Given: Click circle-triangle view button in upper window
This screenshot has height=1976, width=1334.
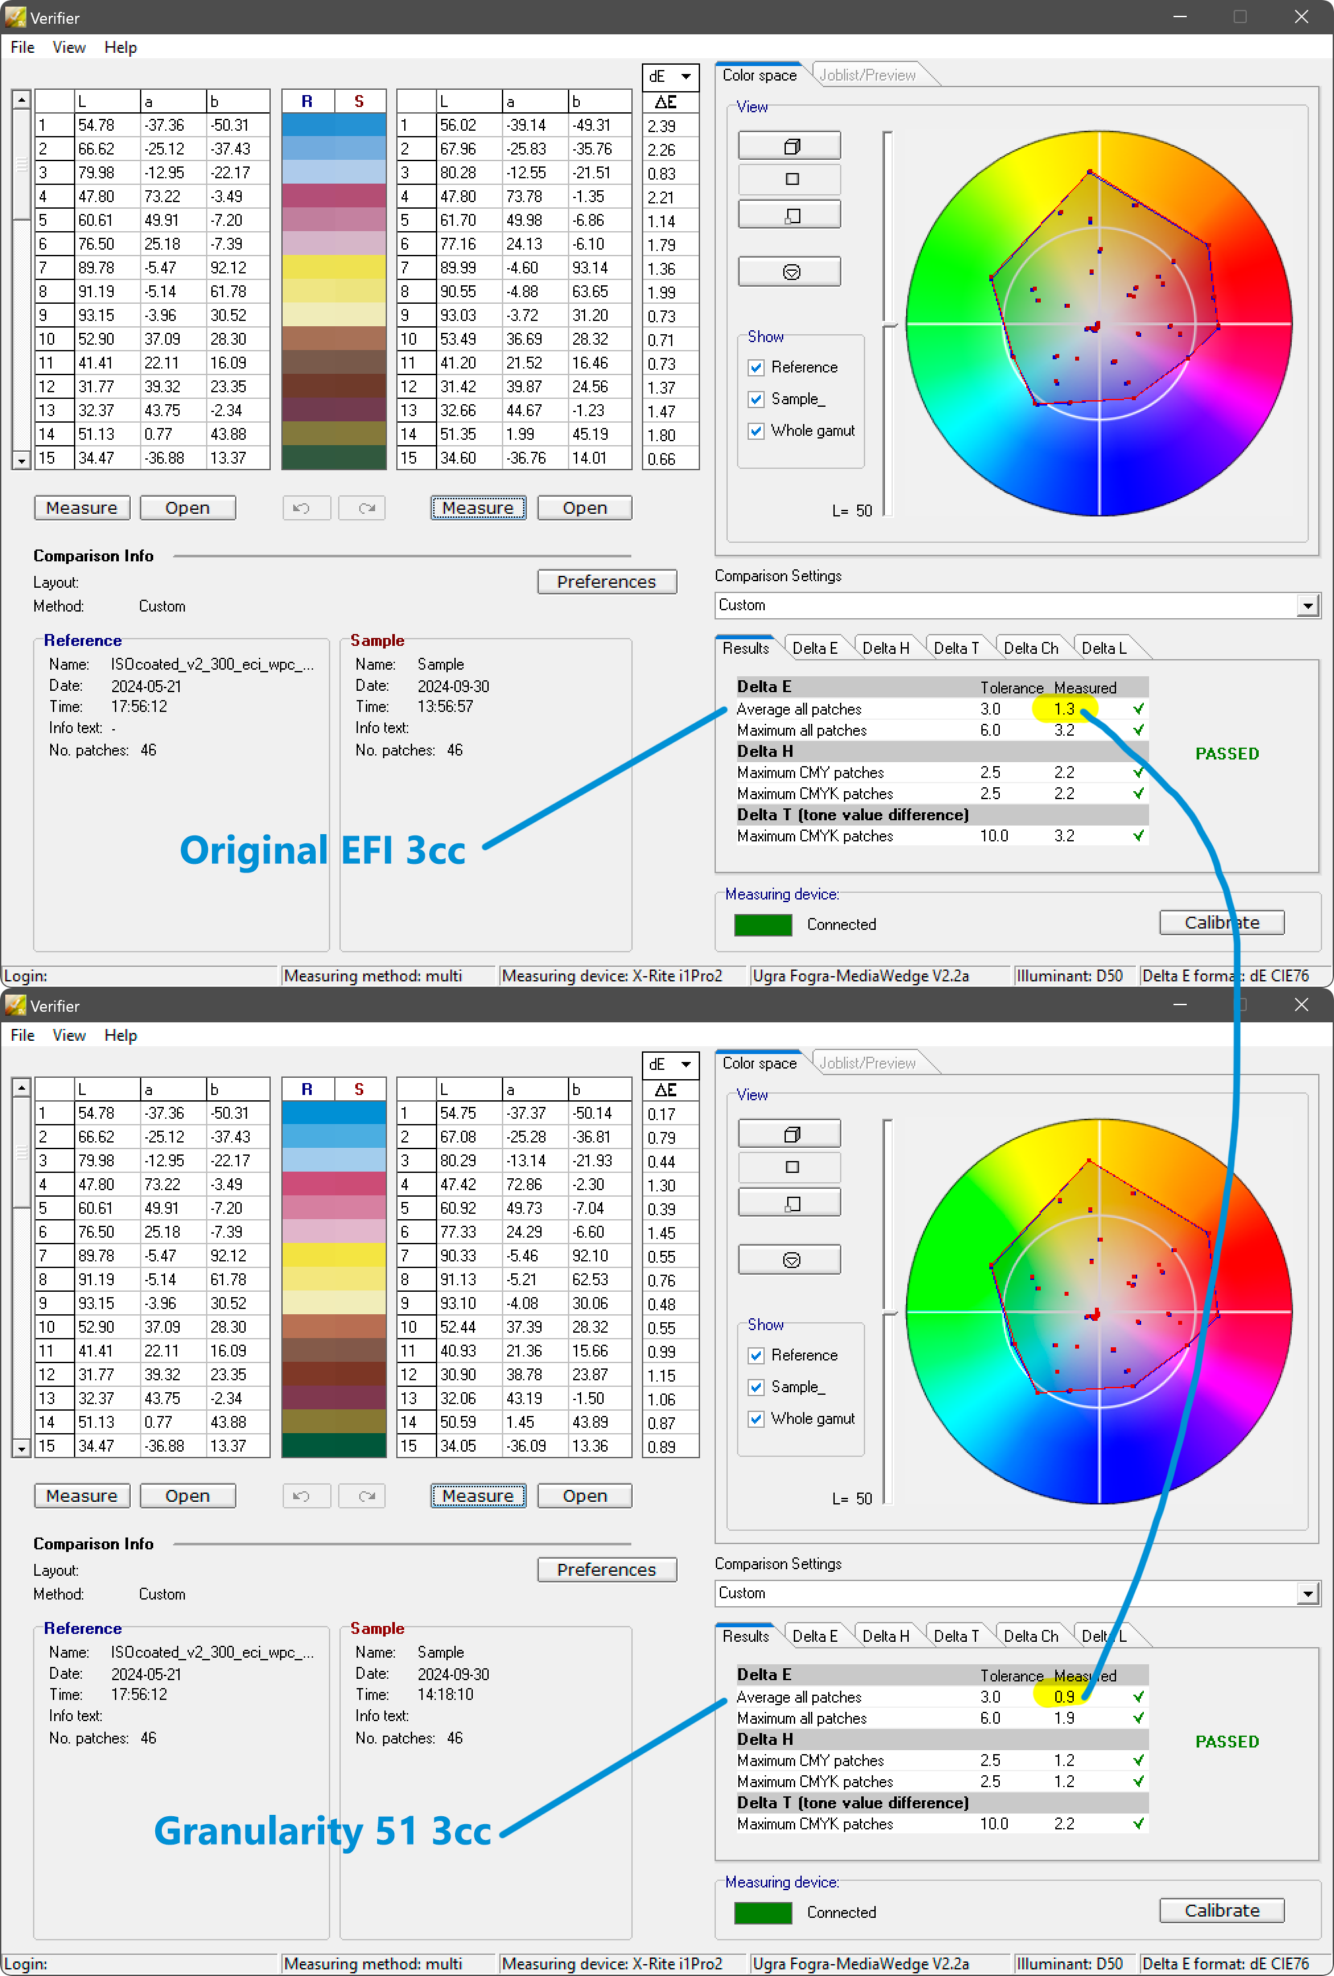Looking at the screenshot, I should (789, 272).
